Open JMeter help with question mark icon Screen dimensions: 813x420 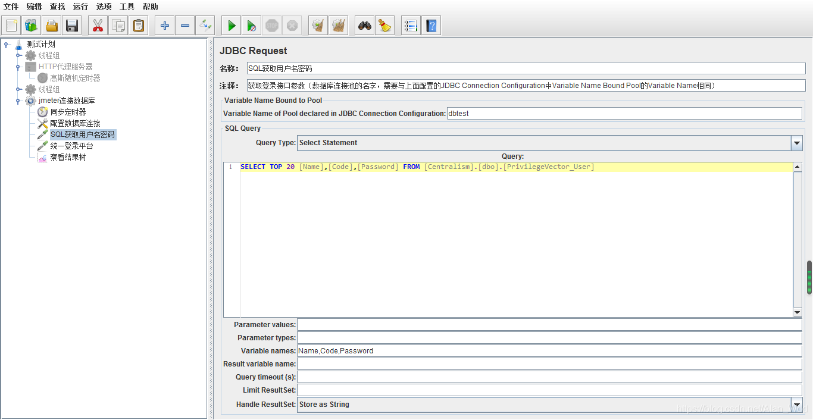tap(431, 25)
